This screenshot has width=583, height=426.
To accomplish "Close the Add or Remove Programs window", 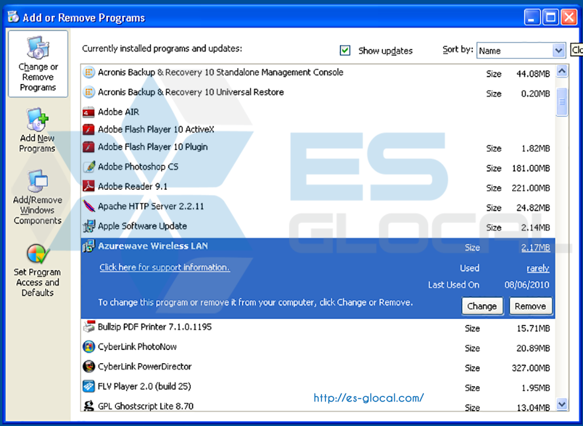I will pyautogui.click(x=569, y=17).
